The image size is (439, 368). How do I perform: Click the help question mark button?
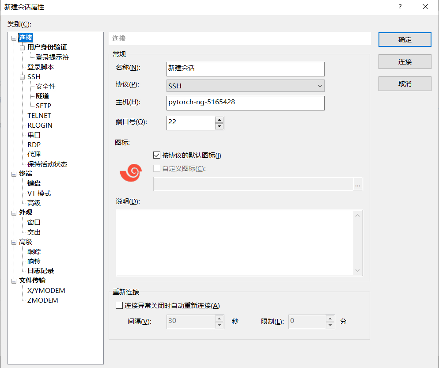pyautogui.click(x=400, y=7)
